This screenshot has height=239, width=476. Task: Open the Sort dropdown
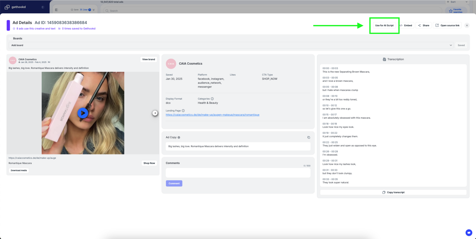coord(457,2)
